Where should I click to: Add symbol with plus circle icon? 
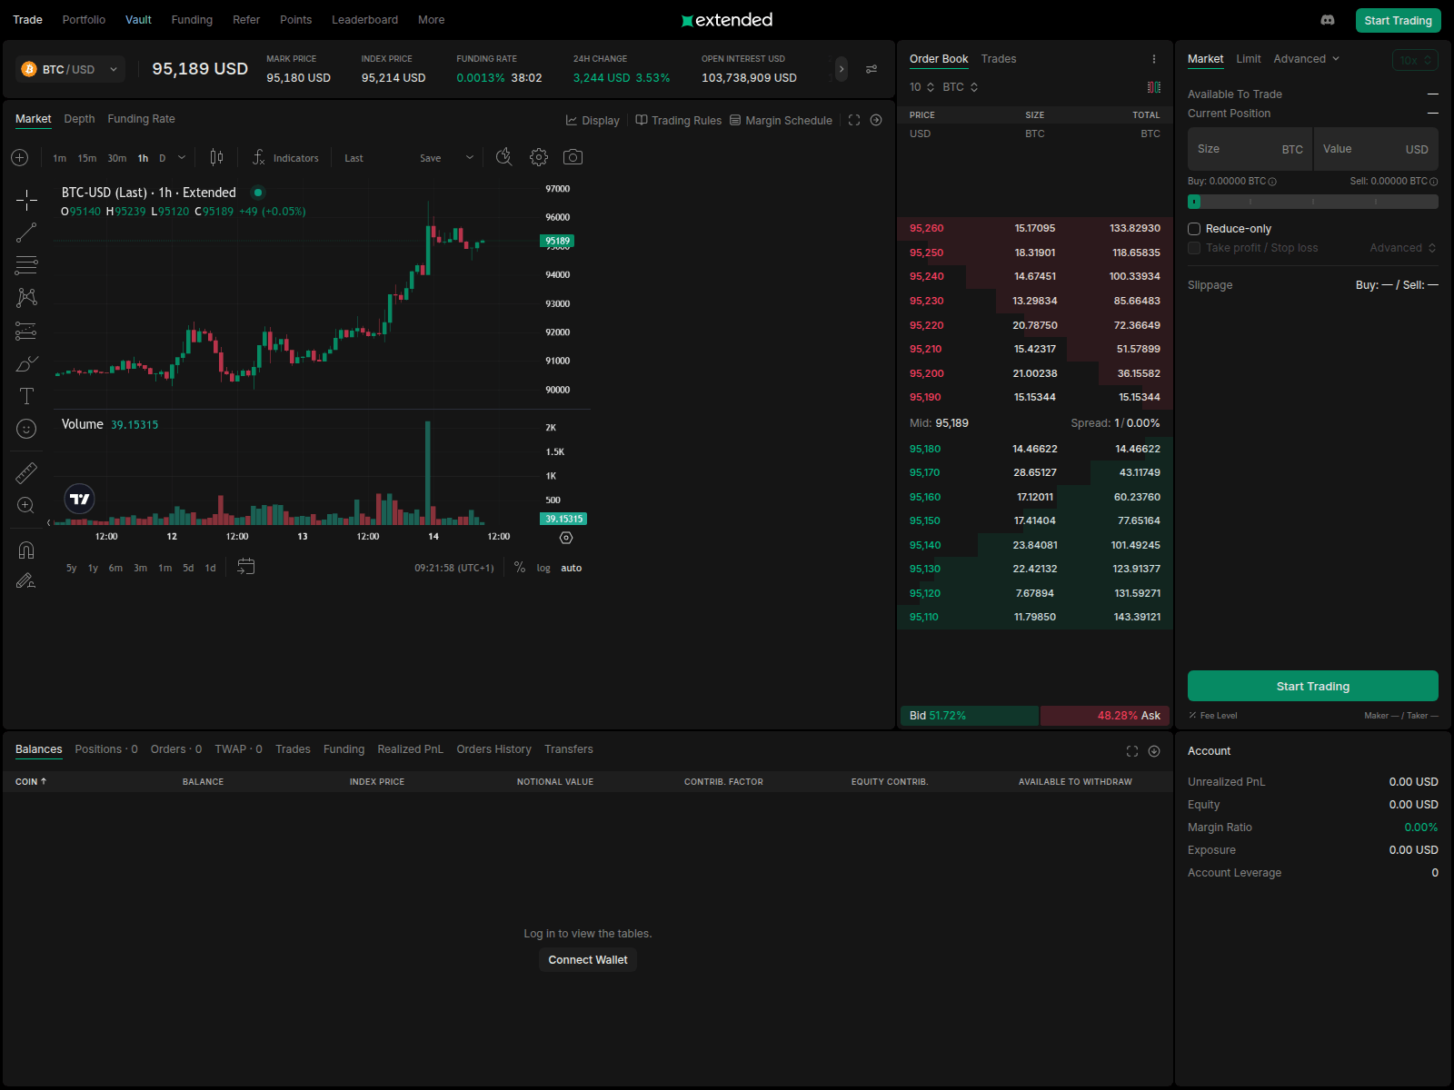click(20, 158)
